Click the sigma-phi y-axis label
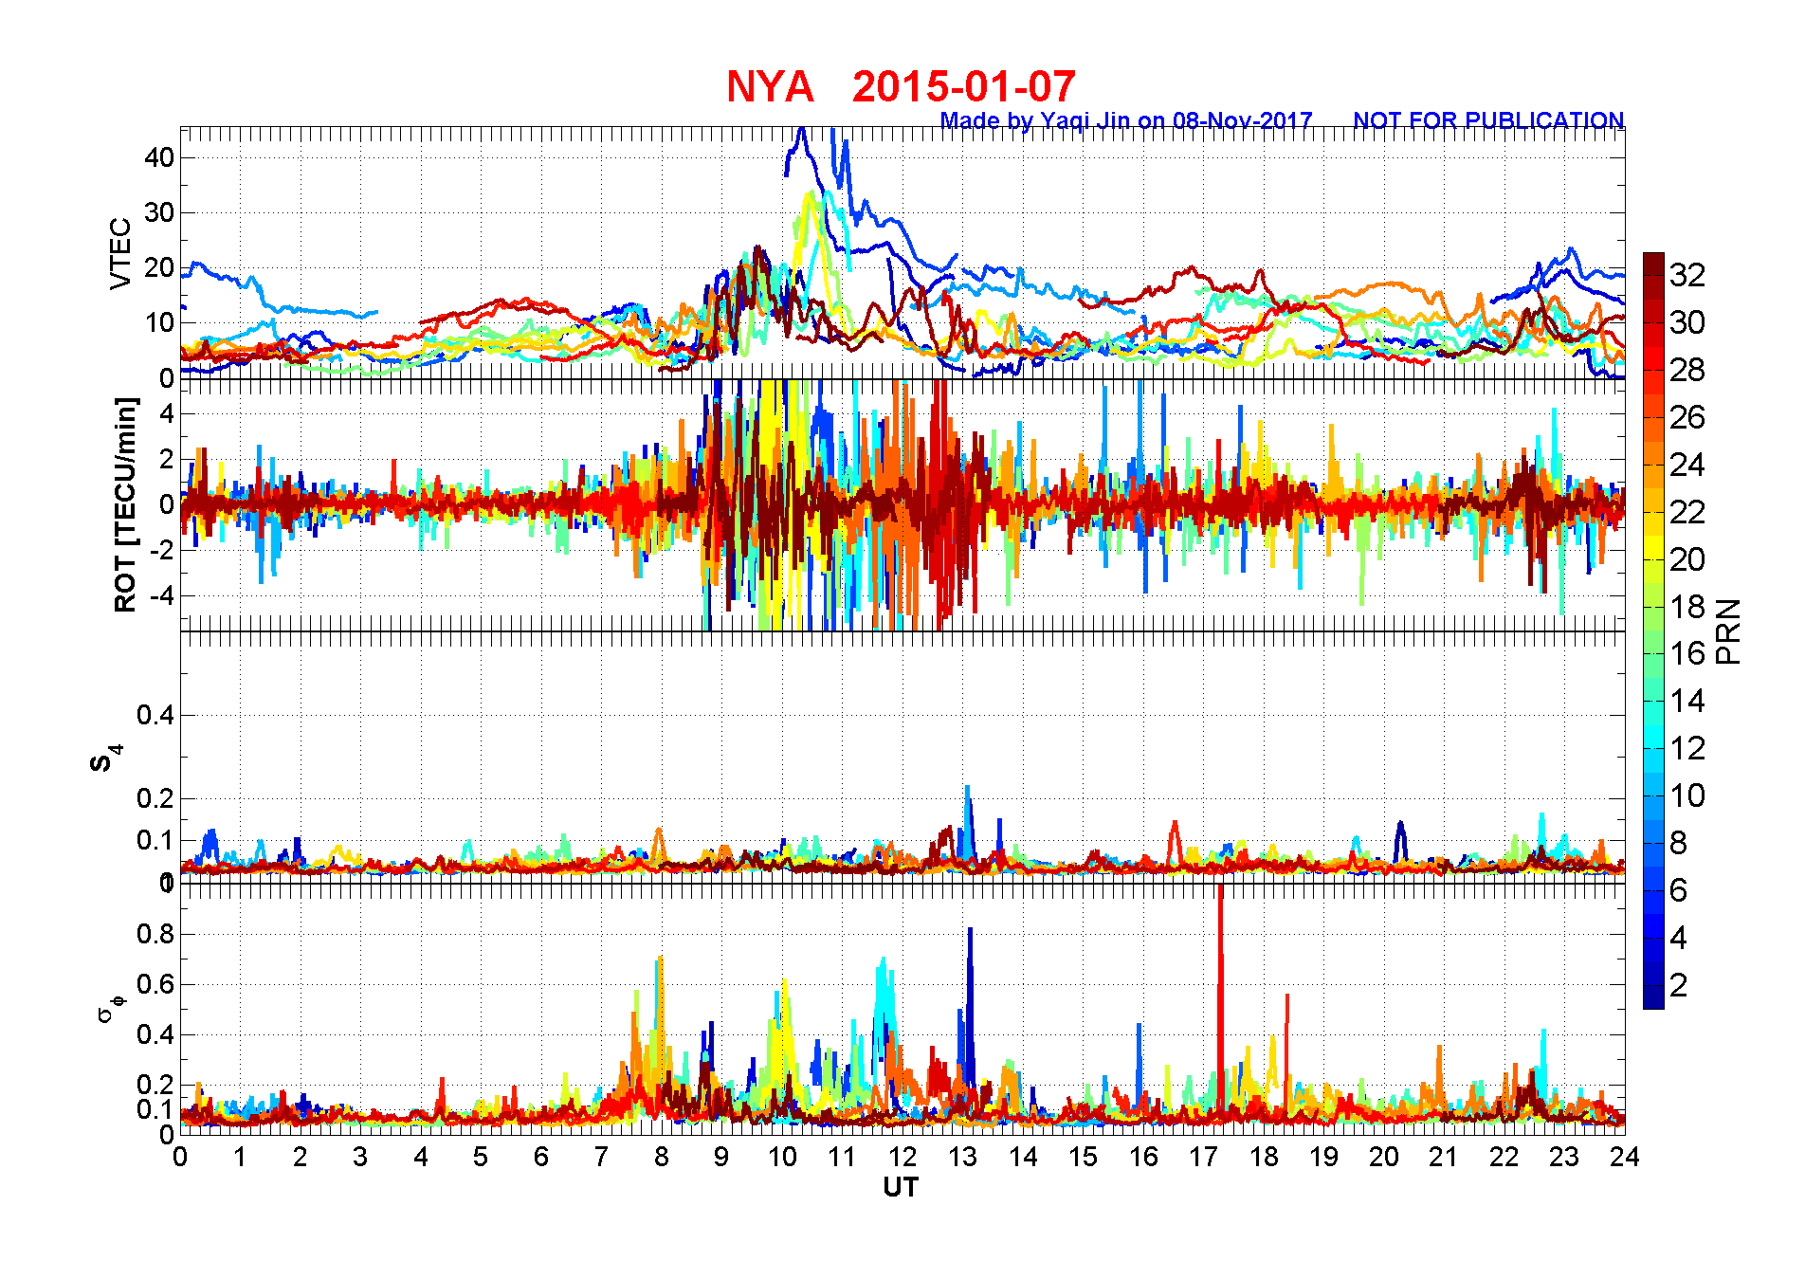Viewport: 1805px width, 1261px height. pyautogui.click(x=110, y=1007)
